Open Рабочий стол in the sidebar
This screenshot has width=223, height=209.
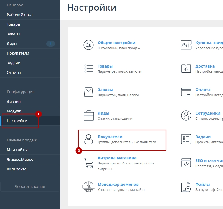[x=20, y=14]
